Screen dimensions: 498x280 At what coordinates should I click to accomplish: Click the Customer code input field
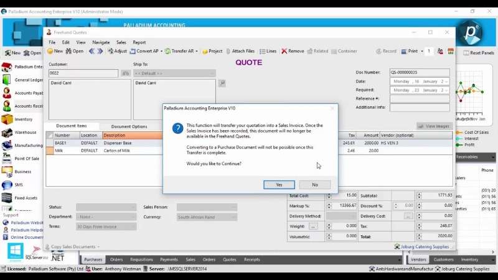[x=83, y=73]
